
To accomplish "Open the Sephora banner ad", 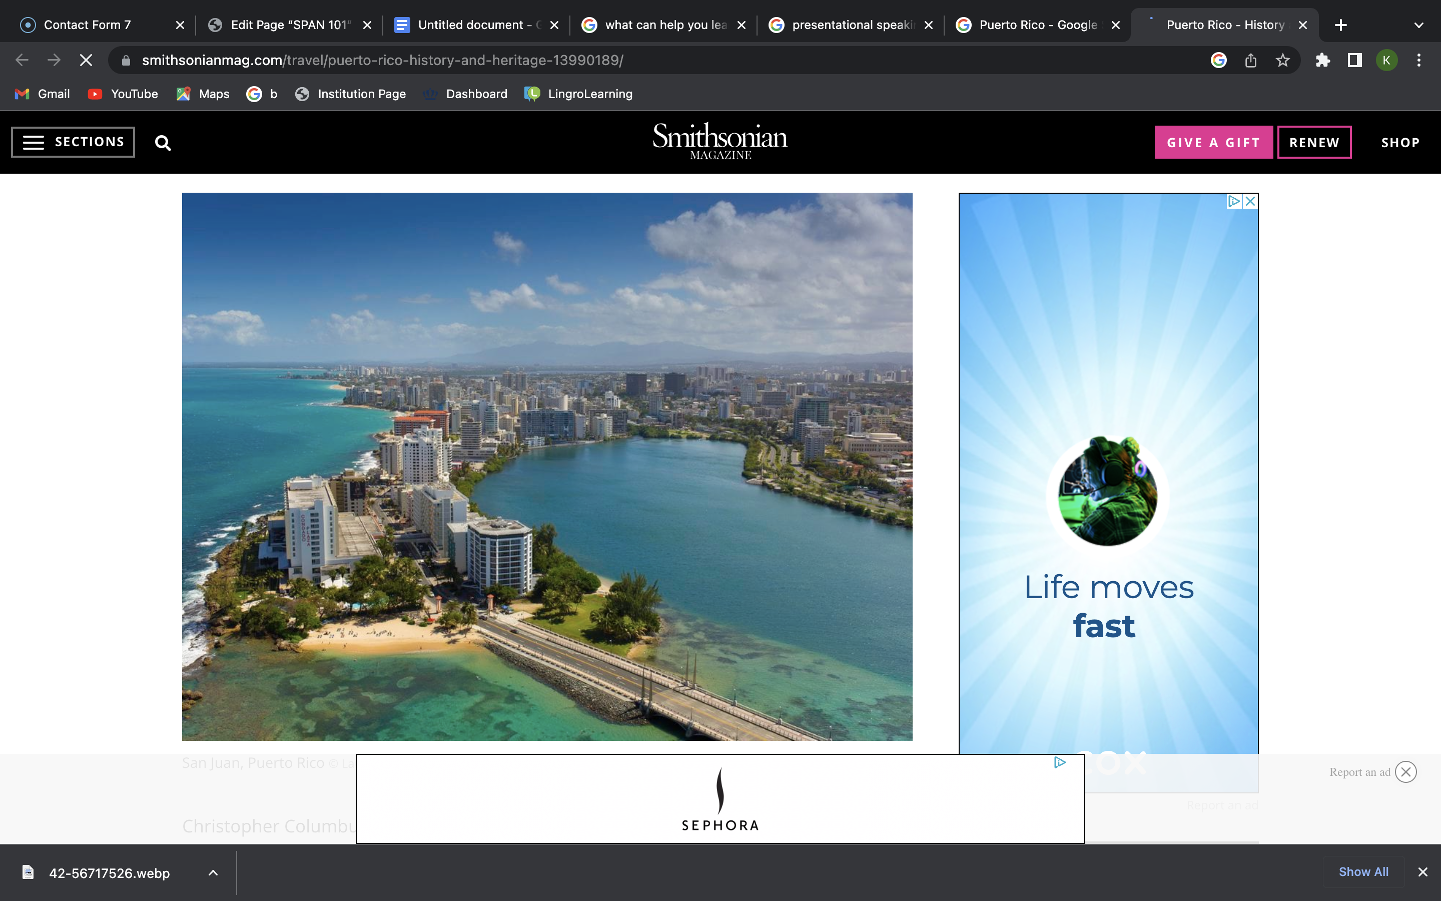I will coord(720,798).
